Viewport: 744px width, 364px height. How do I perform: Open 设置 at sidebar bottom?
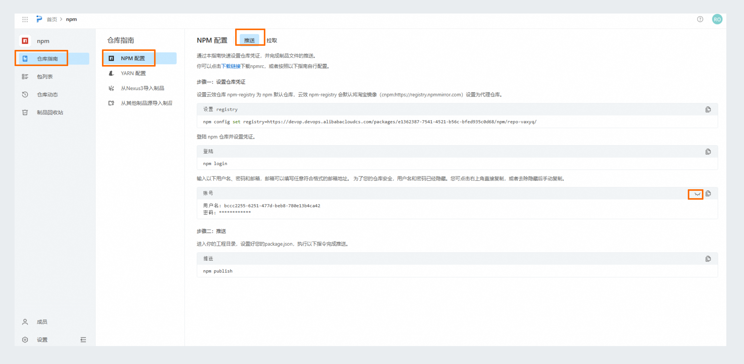42,340
